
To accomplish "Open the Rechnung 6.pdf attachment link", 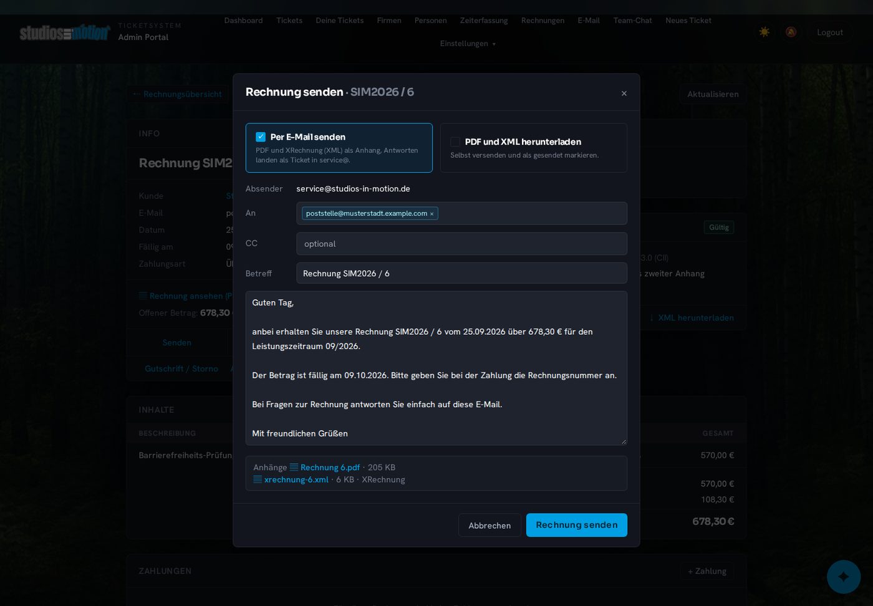I will click(x=330, y=468).
